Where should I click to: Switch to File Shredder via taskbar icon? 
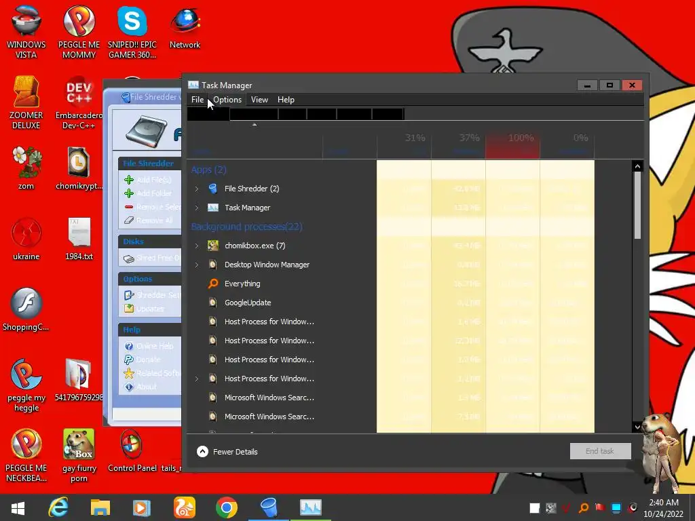pyautogui.click(x=269, y=507)
